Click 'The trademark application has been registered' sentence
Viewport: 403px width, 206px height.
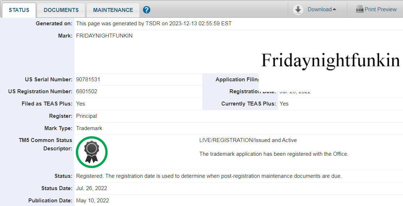point(274,154)
